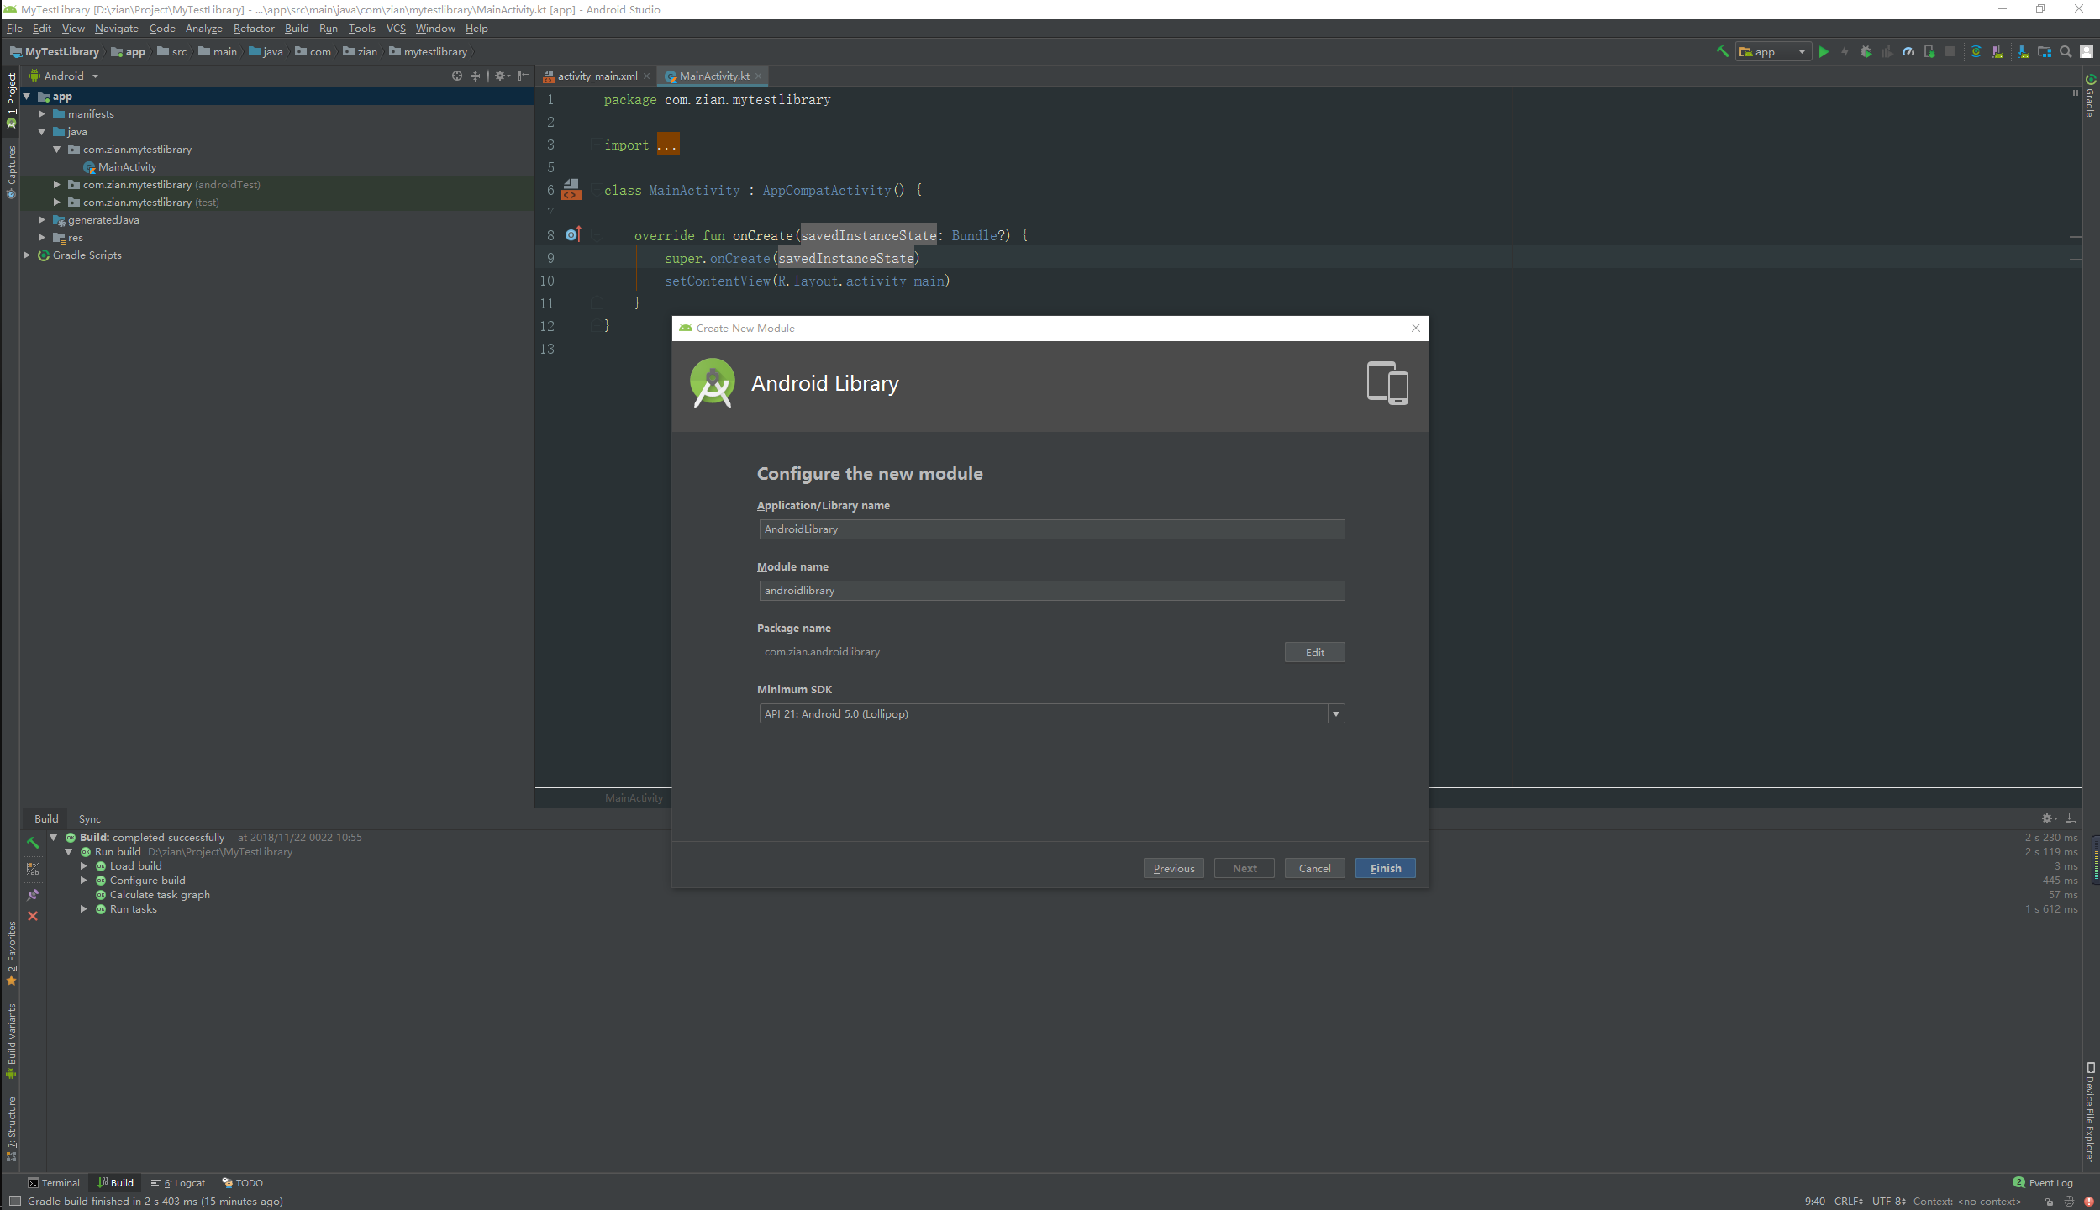
Task: Click the Finish button
Action: pyautogui.click(x=1385, y=869)
